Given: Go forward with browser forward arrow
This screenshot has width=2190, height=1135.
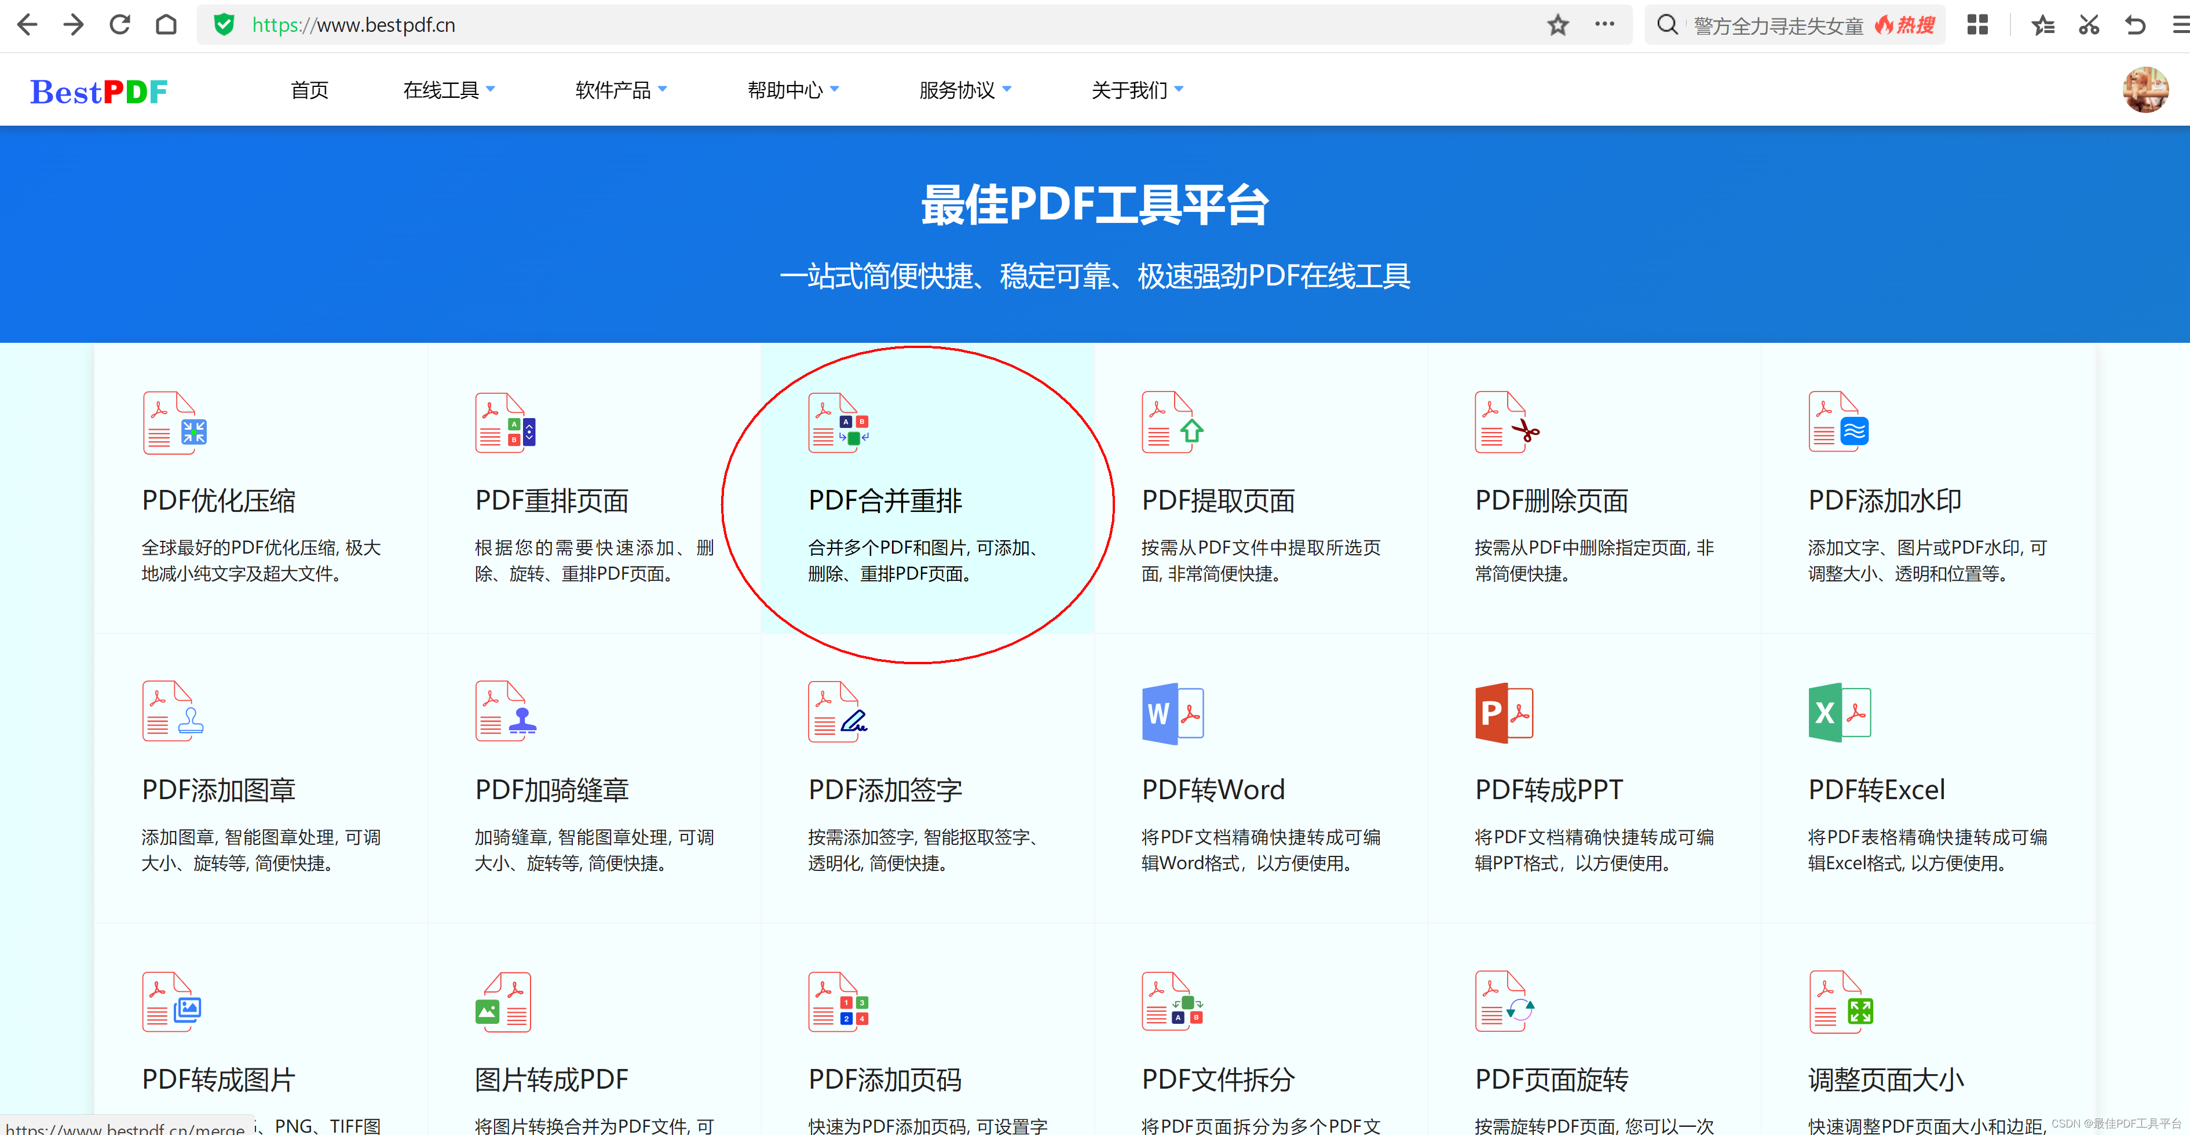Looking at the screenshot, I should coord(74,25).
